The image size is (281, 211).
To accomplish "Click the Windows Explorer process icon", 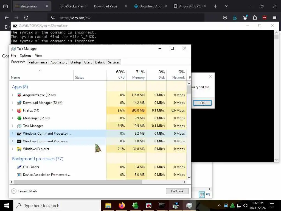I will point(19,149).
